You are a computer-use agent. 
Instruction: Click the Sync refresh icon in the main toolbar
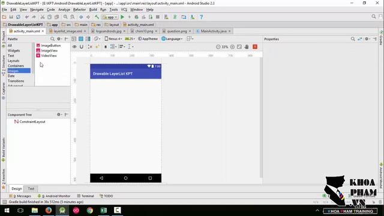[18, 17]
